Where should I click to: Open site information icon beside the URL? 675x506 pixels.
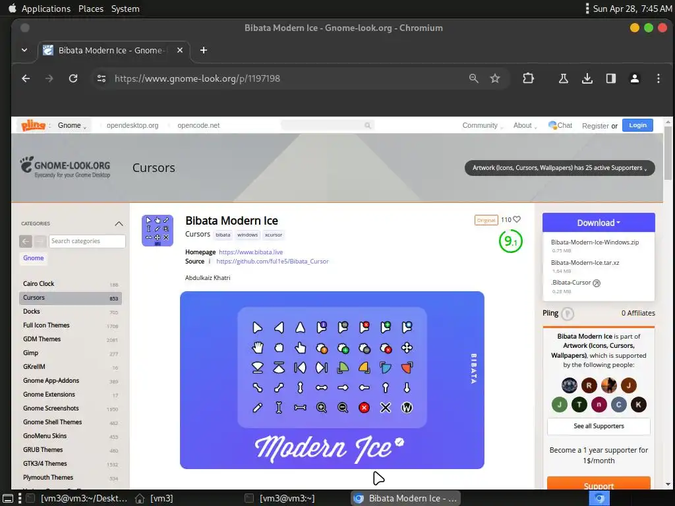click(102, 78)
